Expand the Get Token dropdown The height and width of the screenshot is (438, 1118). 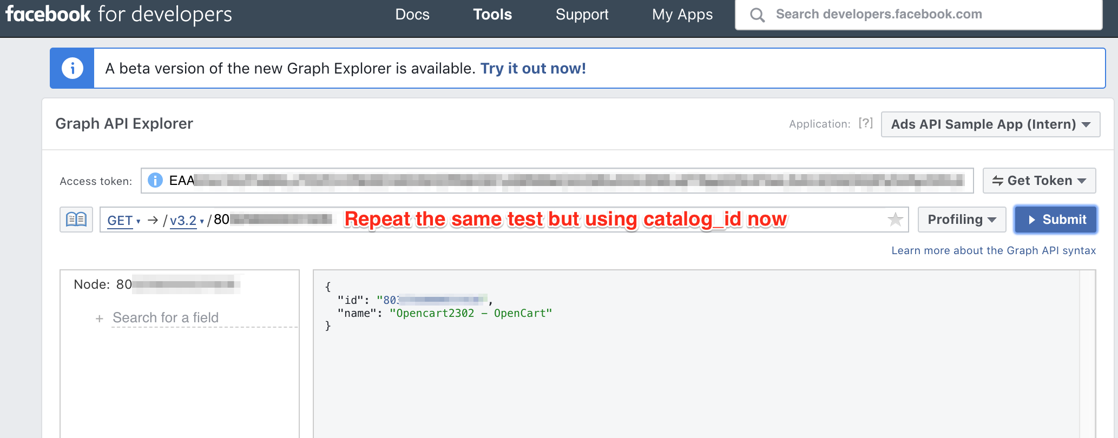[x=1039, y=181]
